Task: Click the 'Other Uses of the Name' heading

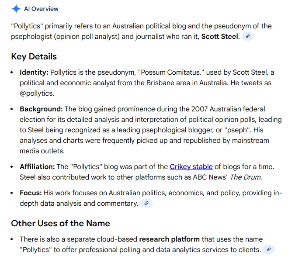Action: coord(60,223)
